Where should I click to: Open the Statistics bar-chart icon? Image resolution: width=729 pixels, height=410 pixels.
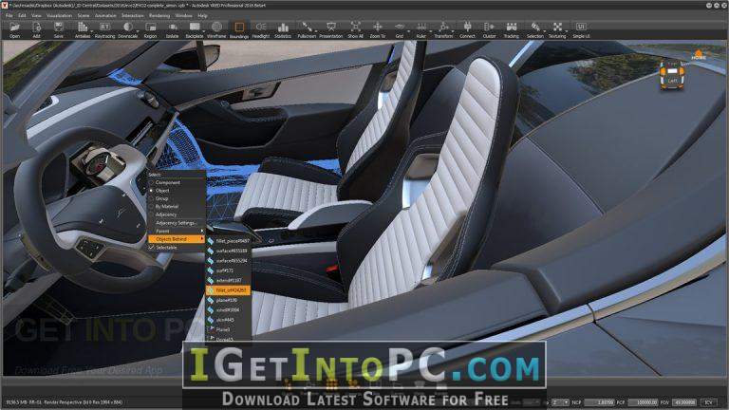[x=283, y=29]
